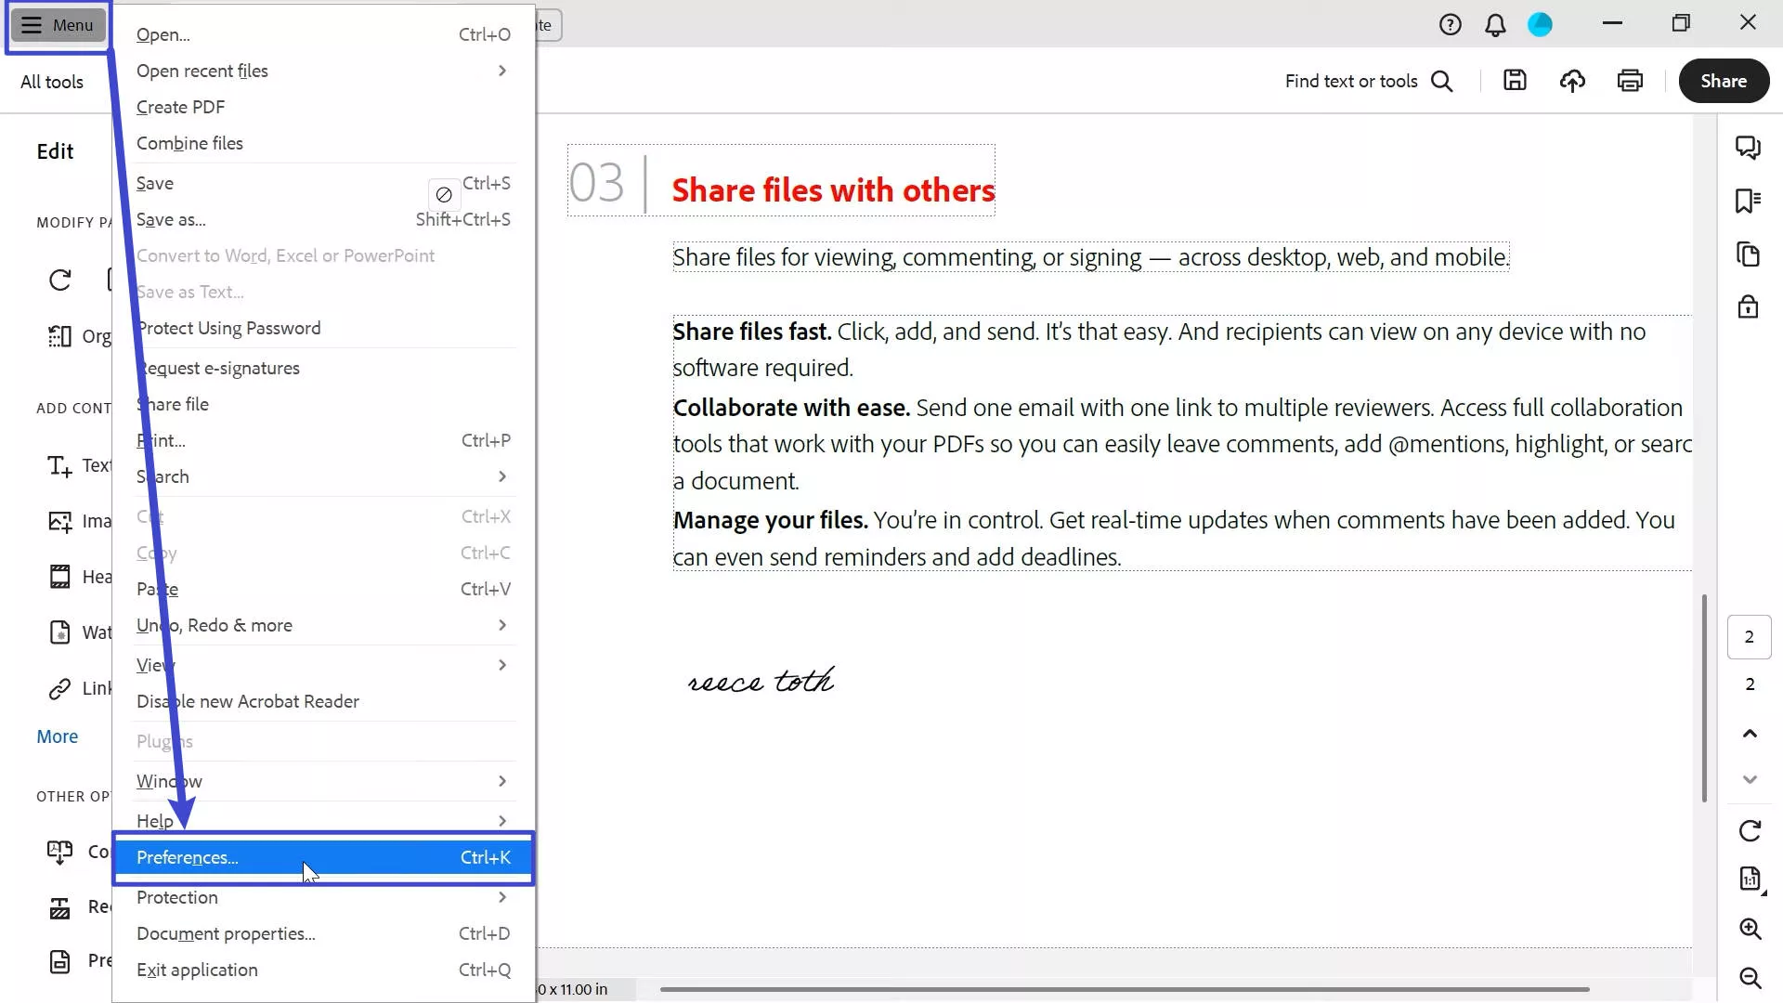
Task: Click the horizontal scrollbar at bottom
Action: coord(1124,989)
